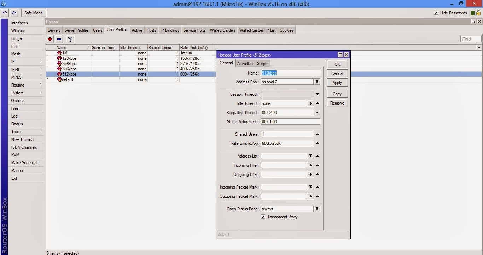
Task: Expand the Session Timeout field arrow
Action: 317,94
